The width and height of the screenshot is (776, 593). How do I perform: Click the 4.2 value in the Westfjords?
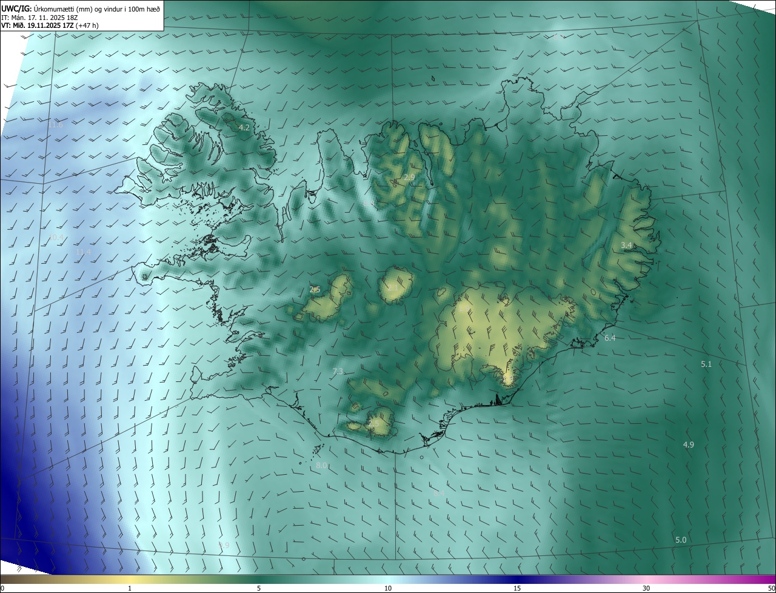244,127
